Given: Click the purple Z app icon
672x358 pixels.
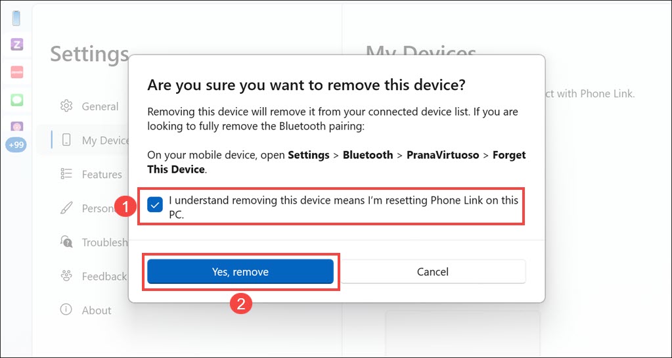Looking at the screenshot, I should click(17, 45).
